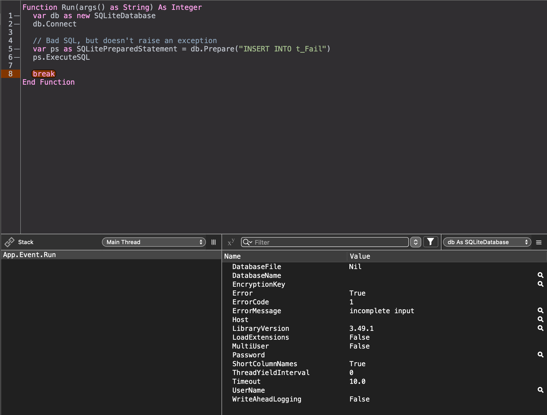
Task: Click the 'incomplete input' value
Action: pyautogui.click(x=382, y=311)
